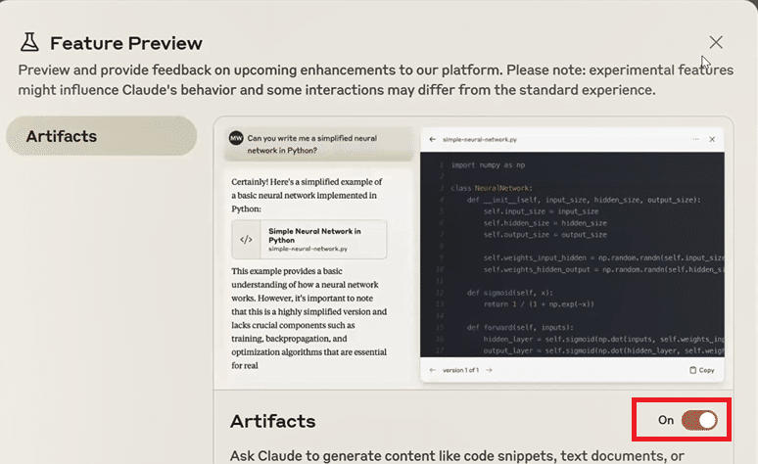Click 'Ask Claude to generate content' description

[456, 456]
